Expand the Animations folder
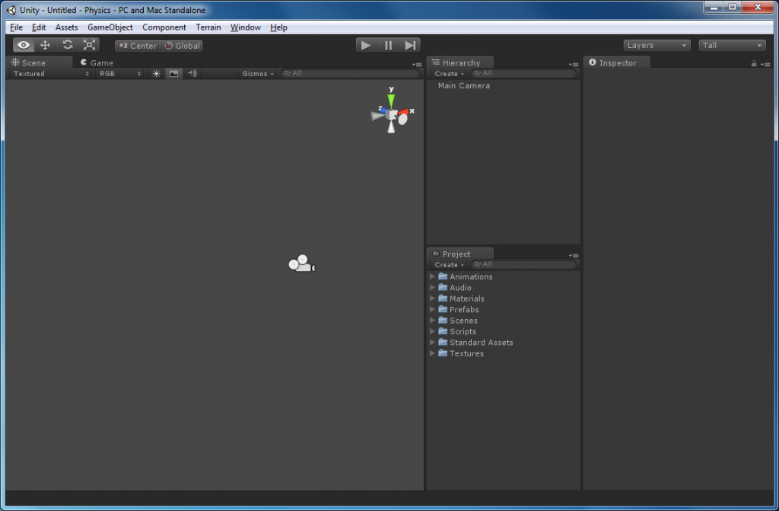 point(432,276)
